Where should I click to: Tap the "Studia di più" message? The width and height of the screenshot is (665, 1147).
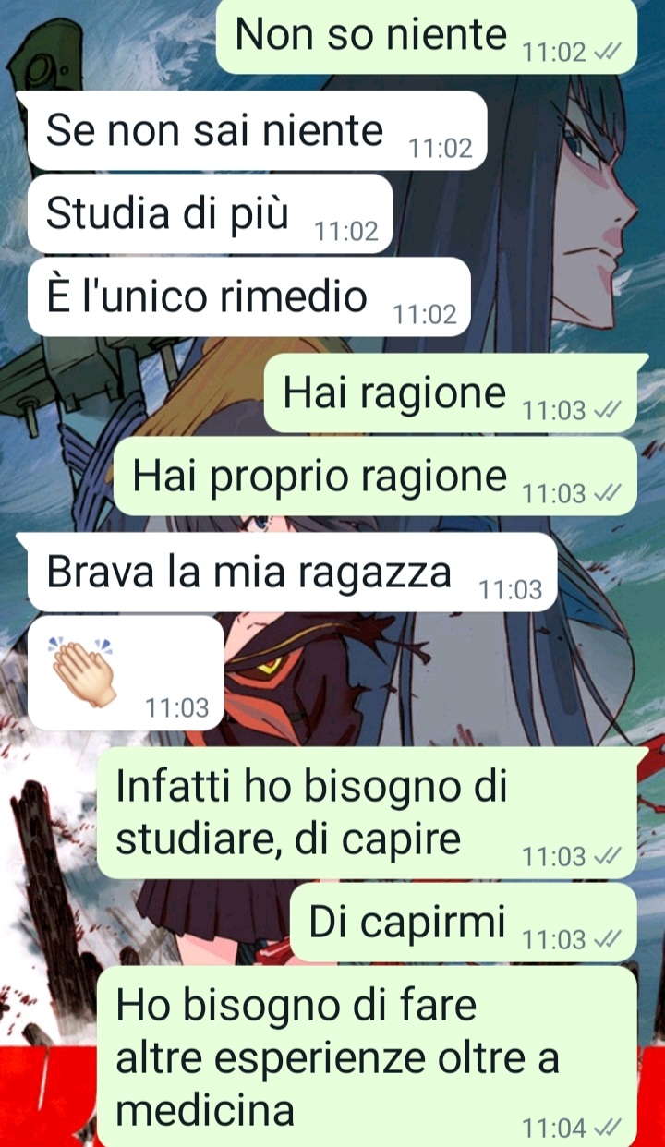click(211, 213)
